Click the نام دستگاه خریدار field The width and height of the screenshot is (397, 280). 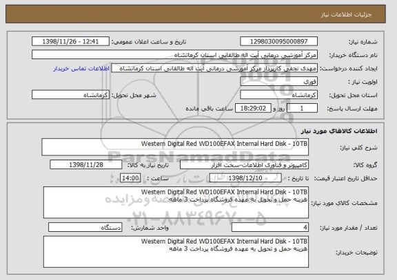tap(174, 55)
